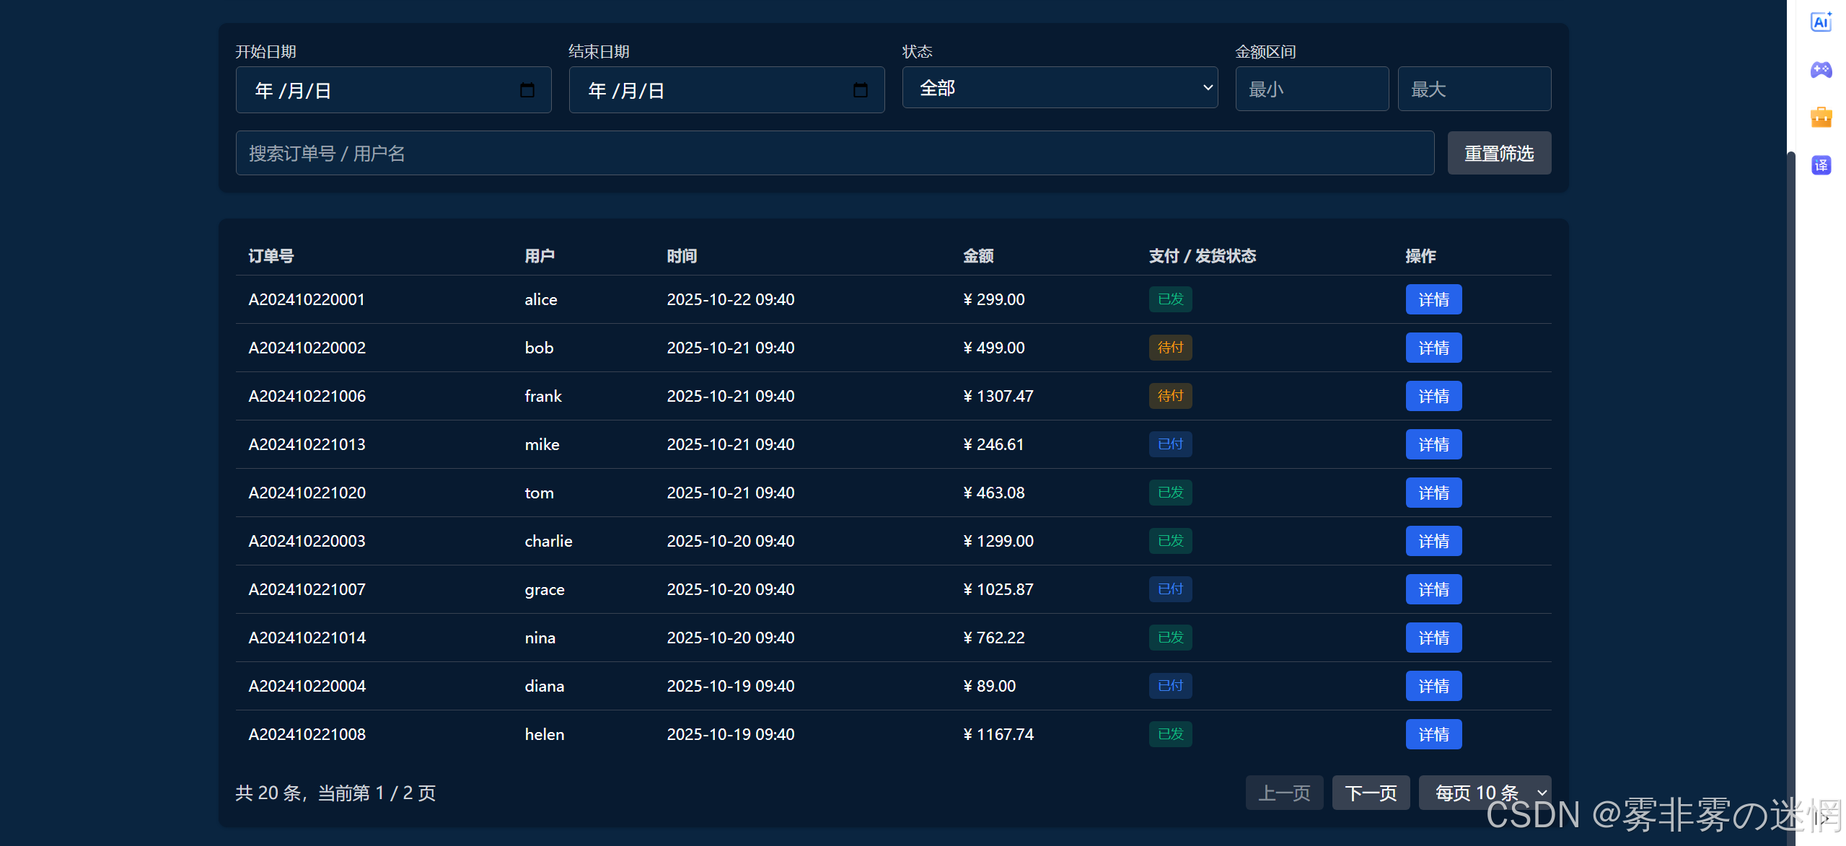Viewport: 1846px width, 846px height.
Task: Go to next page with 下一页
Action: (x=1370, y=793)
